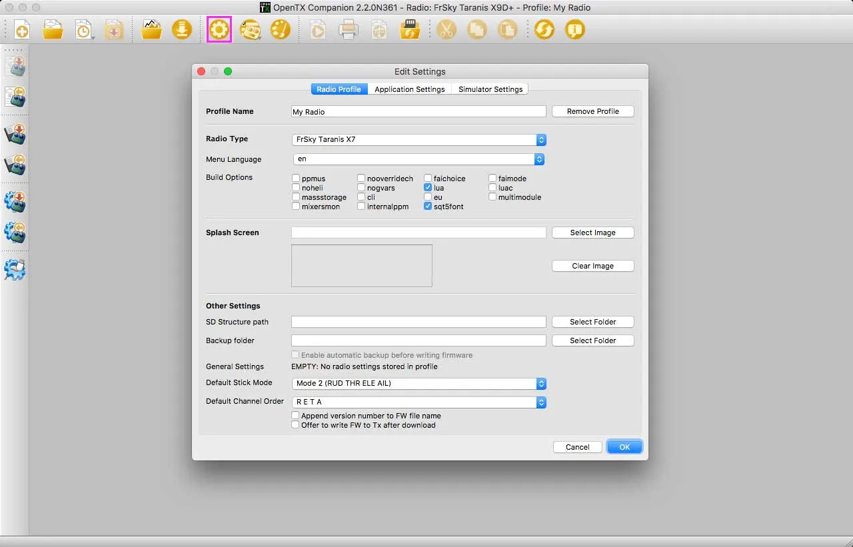Click the New file toolbar icon
This screenshot has width=853, height=547.
22,30
